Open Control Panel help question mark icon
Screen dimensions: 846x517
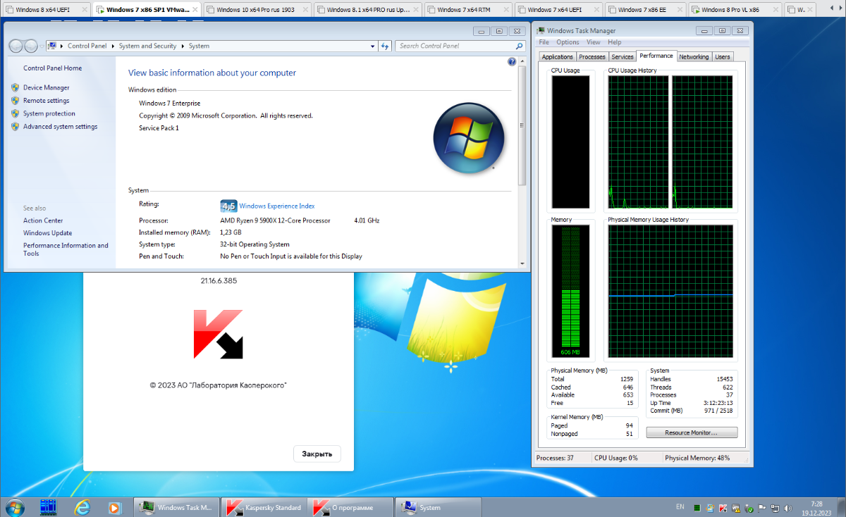[512, 62]
